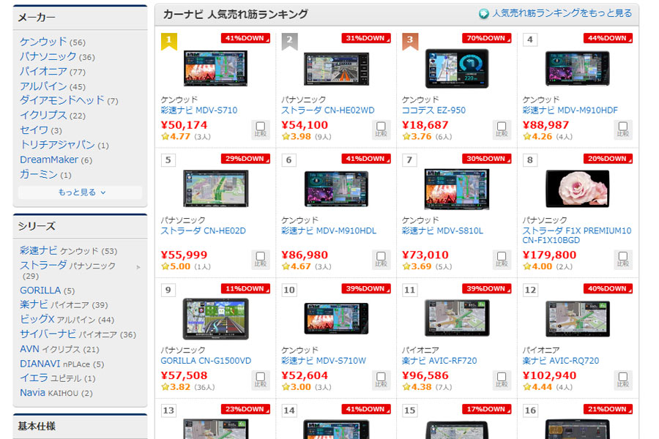Check the compare box for MDV-S710
Viewport: 659px width, 439px height.
261,129
